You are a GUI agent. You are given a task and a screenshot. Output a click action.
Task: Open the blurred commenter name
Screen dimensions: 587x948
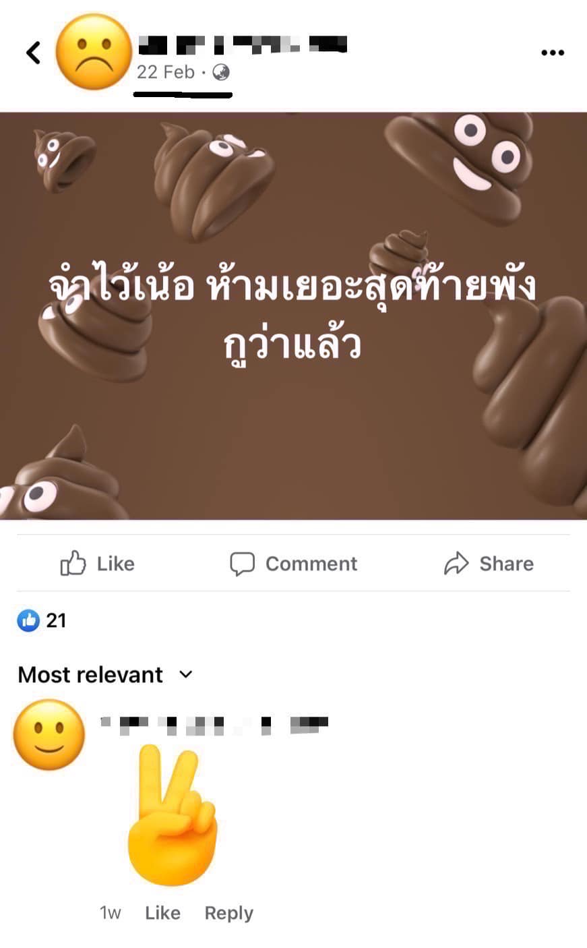pyautogui.click(x=214, y=725)
